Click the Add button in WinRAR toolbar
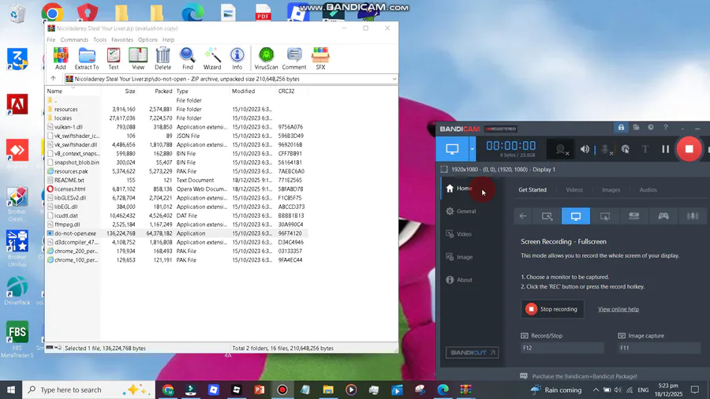This screenshot has width=710, height=399. [x=60, y=58]
